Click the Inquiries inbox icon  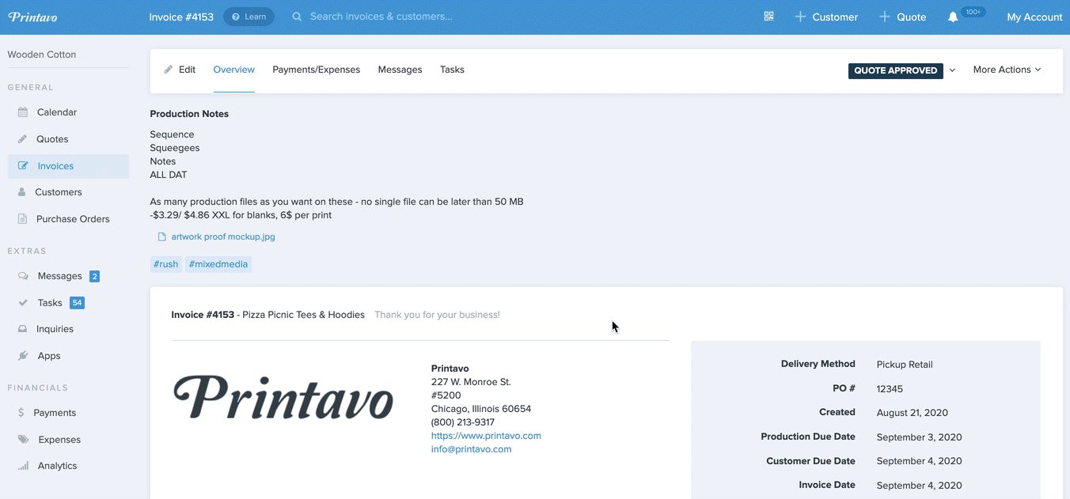pyautogui.click(x=22, y=329)
